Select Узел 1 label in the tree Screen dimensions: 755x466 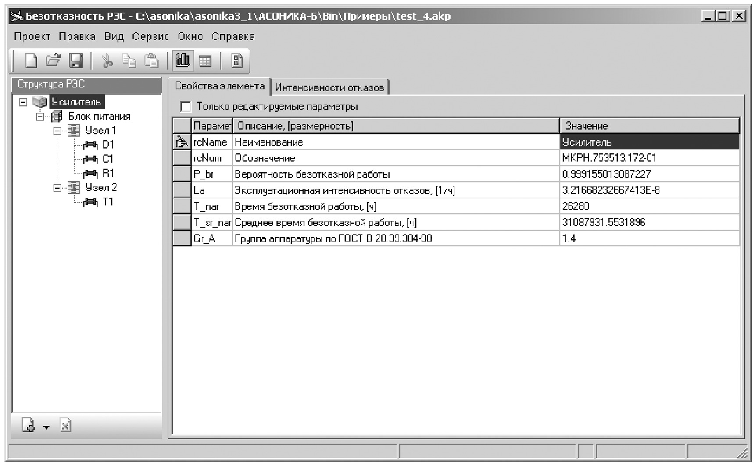point(101,131)
